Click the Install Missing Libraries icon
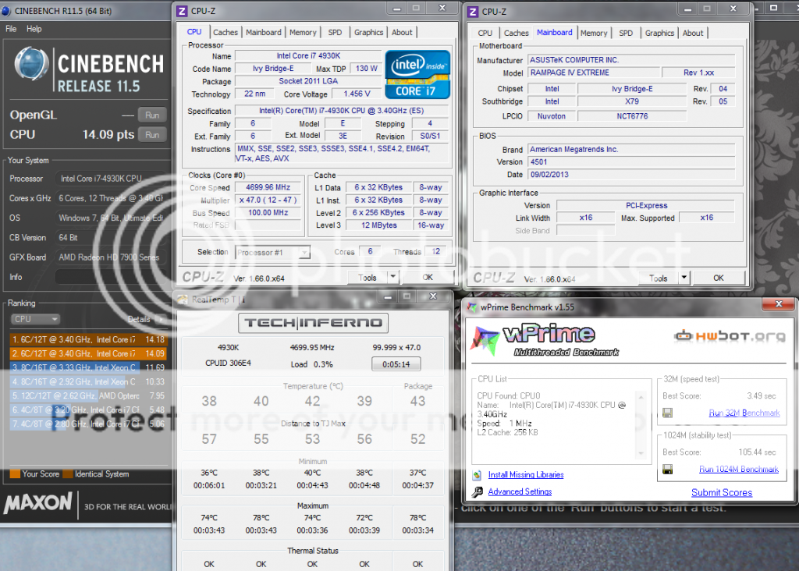Image resolution: width=799 pixels, height=571 pixels. (x=478, y=474)
